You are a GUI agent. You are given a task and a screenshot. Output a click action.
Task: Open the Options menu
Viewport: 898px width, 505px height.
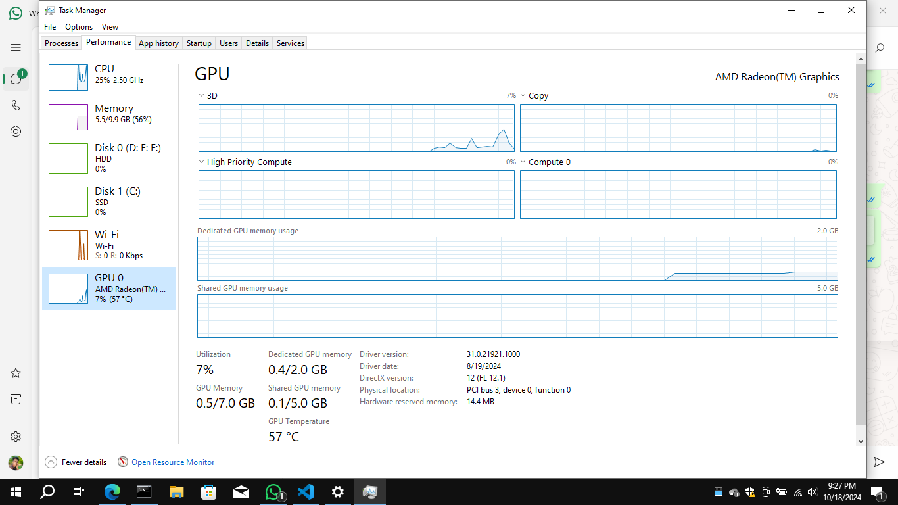click(79, 27)
